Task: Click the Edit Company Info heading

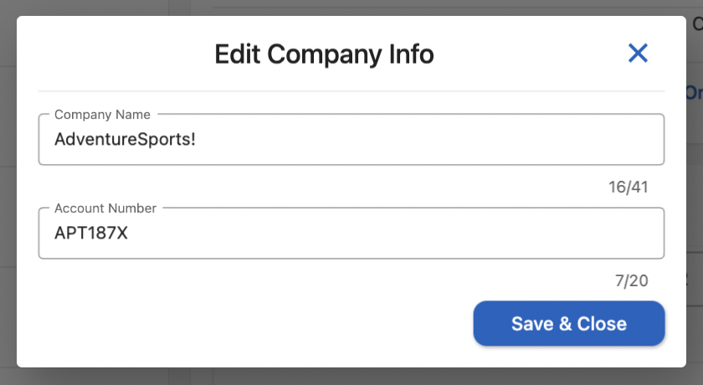Action: click(x=324, y=54)
